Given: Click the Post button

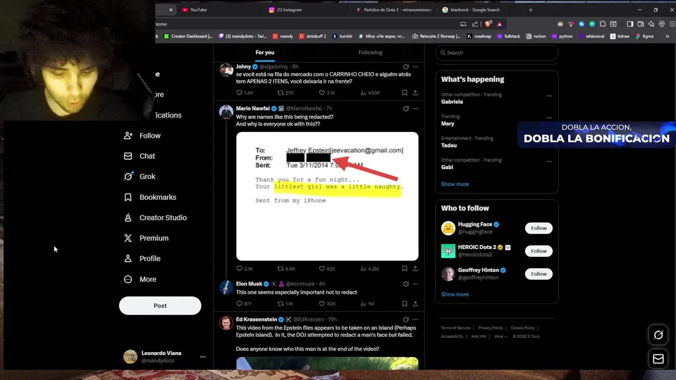Looking at the screenshot, I should (x=160, y=306).
